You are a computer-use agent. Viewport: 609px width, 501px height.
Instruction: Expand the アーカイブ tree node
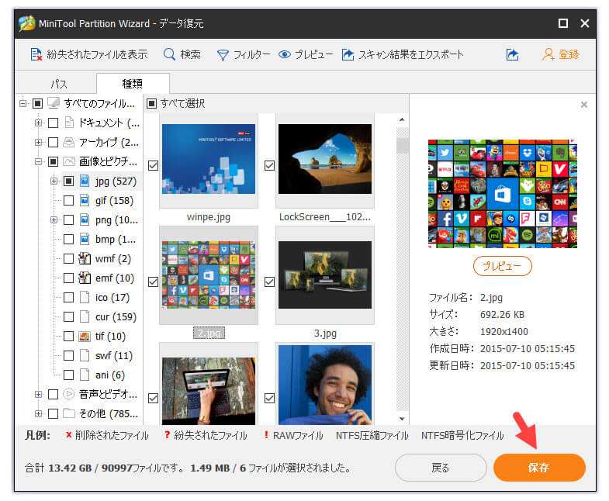pos(38,142)
